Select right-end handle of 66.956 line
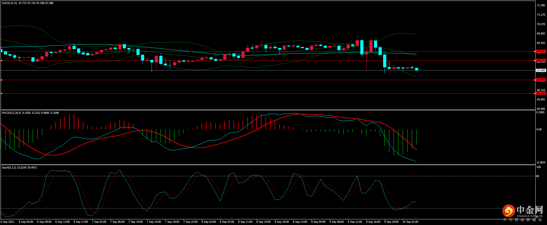Screen dimensions: 547x225 [534, 80]
